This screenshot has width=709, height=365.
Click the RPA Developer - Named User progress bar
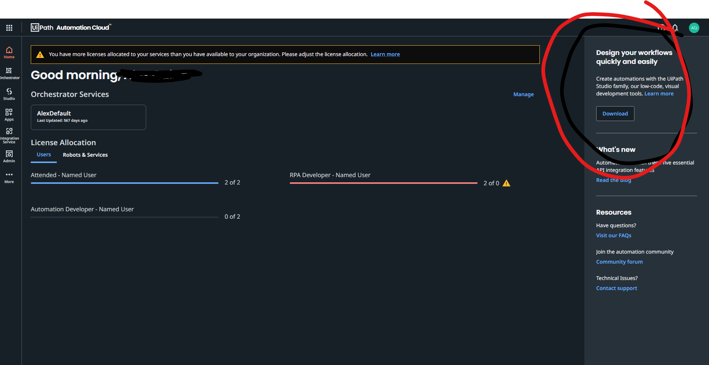tap(384, 183)
